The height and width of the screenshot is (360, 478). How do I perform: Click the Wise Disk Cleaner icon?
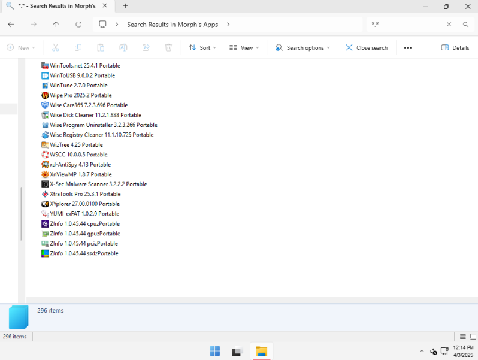click(45, 115)
